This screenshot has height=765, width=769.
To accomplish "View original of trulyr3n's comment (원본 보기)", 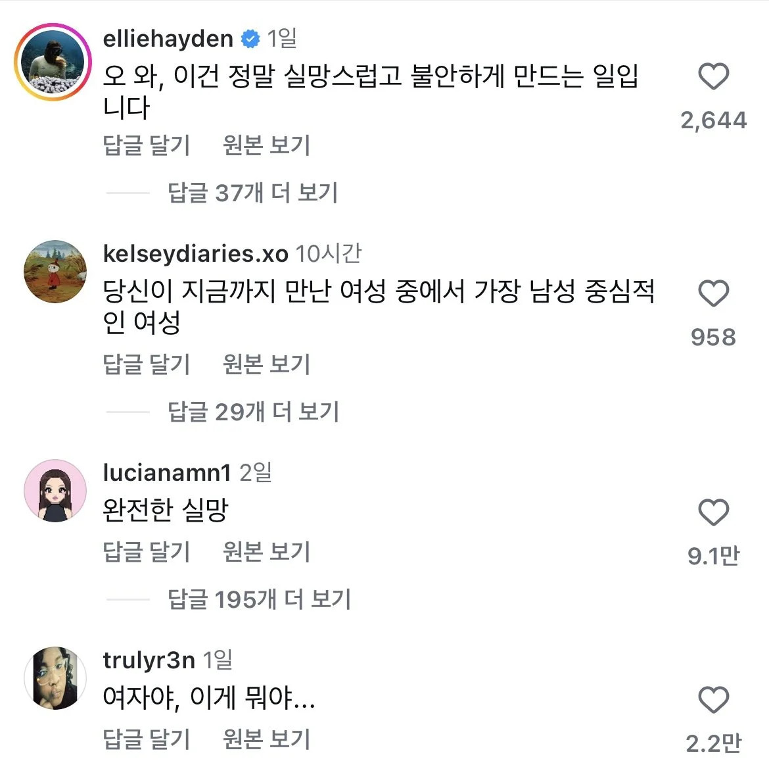I will [x=266, y=739].
